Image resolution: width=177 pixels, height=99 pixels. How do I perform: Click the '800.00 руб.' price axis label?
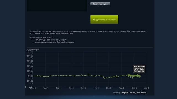30,67
